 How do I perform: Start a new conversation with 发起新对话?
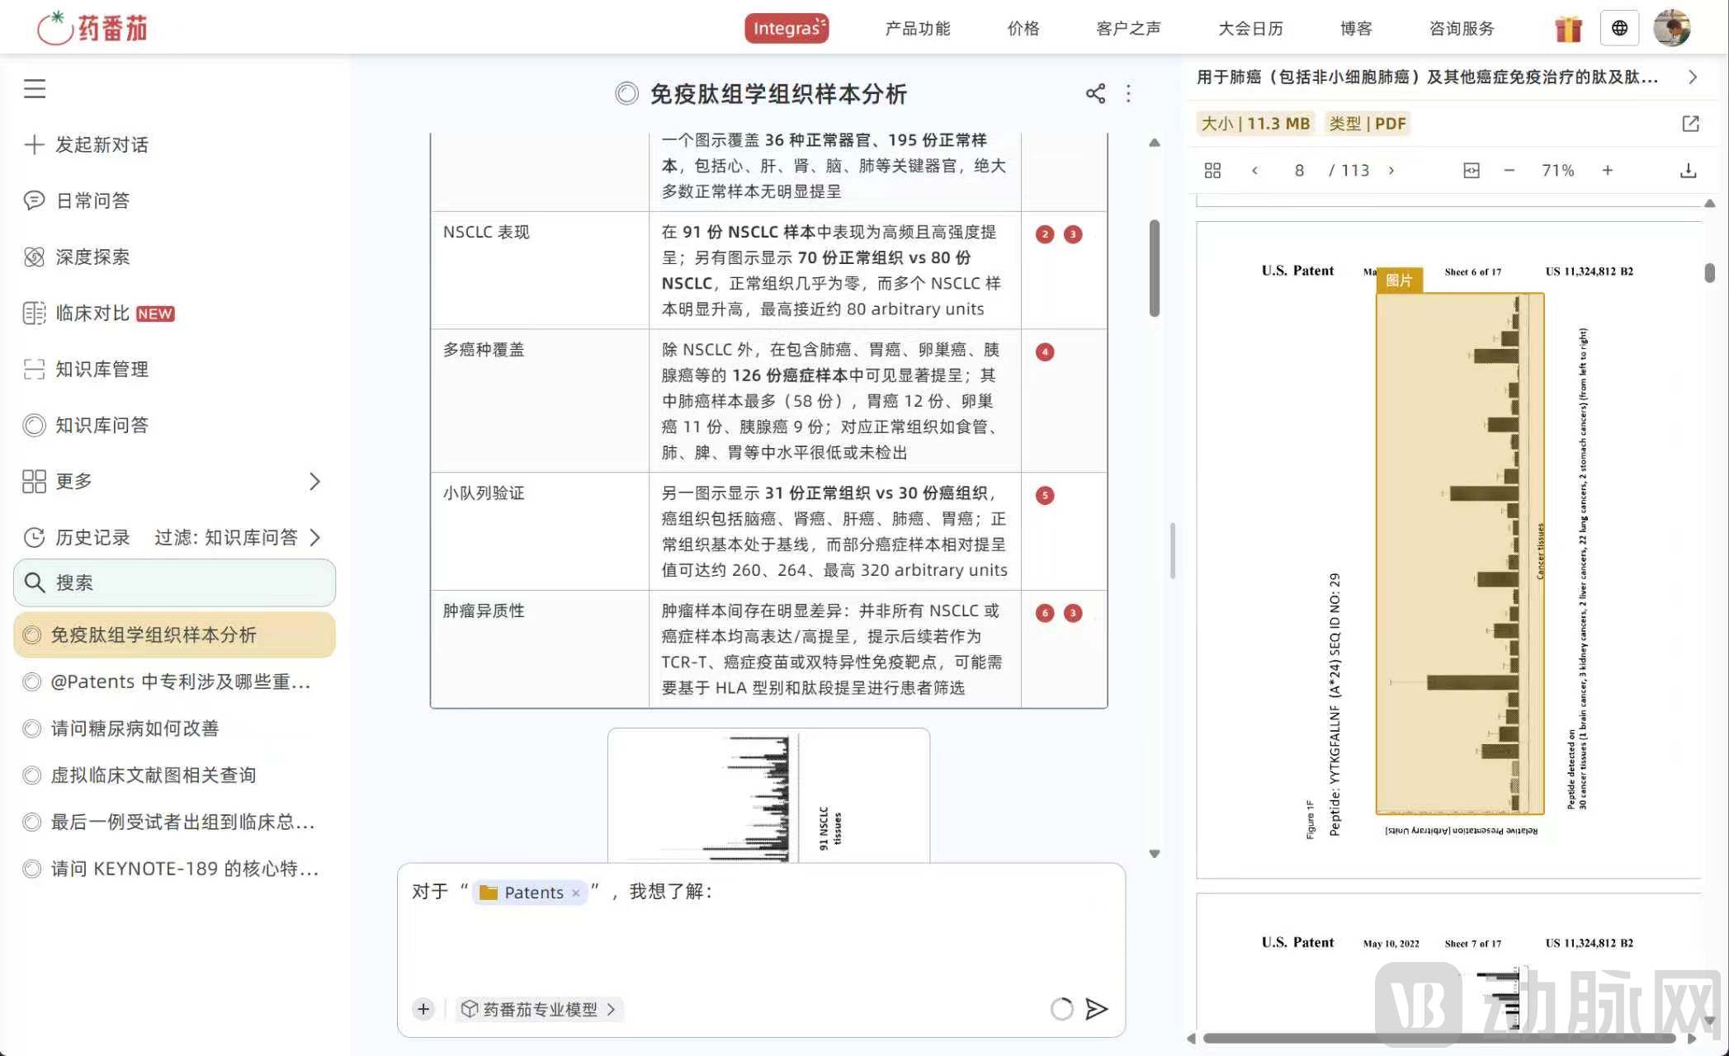[x=87, y=144]
